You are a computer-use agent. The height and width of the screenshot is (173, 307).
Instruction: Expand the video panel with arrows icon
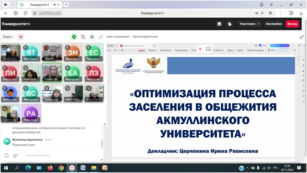(x=101, y=37)
